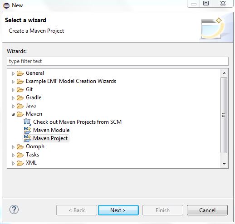
Task: Click the Tasks folder icon
Action: 20,155
